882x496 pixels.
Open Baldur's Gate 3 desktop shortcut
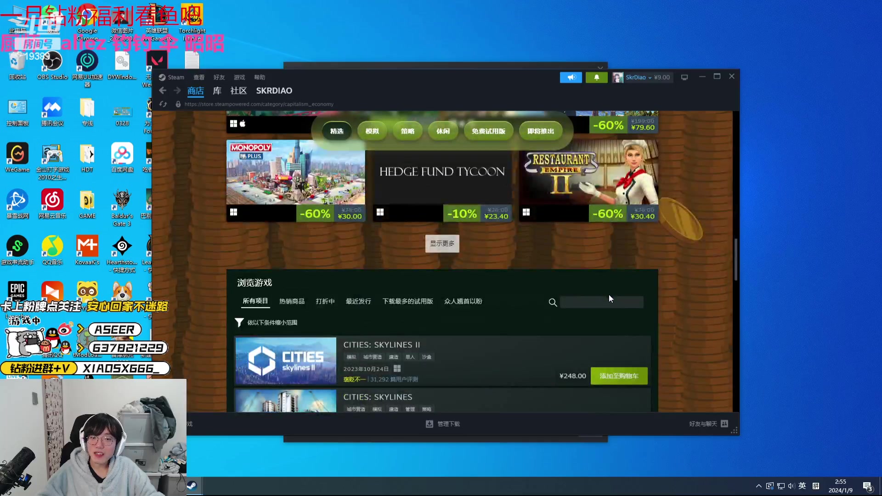click(122, 208)
